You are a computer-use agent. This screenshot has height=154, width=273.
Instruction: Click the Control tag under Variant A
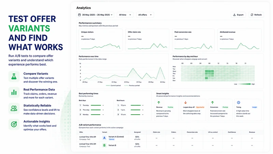coord(112,139)
